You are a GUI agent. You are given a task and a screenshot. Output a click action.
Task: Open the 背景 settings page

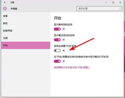tap(26, 16)
